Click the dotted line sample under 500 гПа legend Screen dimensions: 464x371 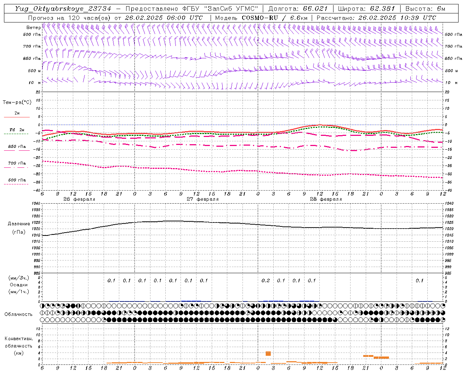(x=16, y=184)
